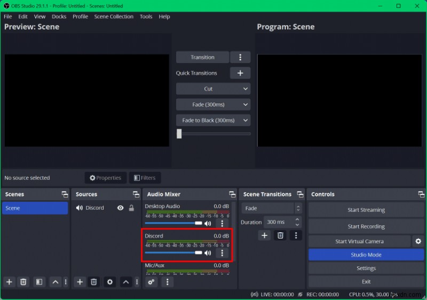Open Desktop Audio three-dot options
Viewport: 427px width, 300px height.
[x=222, y=224]
